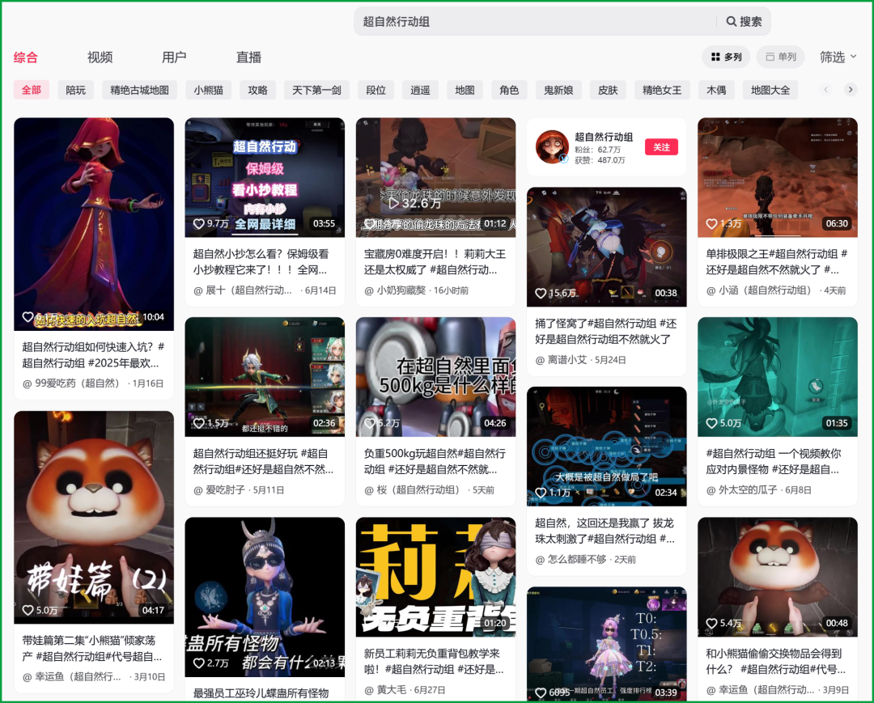Screen dimensions: 874x703
Task: Show next filter tags with right chevron
Action: coord(850,89)
